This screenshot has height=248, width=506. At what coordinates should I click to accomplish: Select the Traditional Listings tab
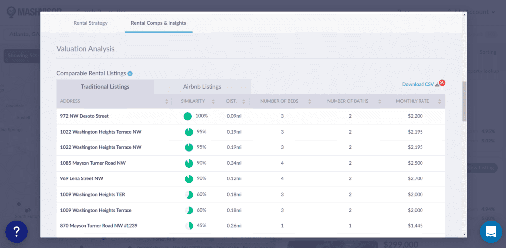tap(105, 87)
